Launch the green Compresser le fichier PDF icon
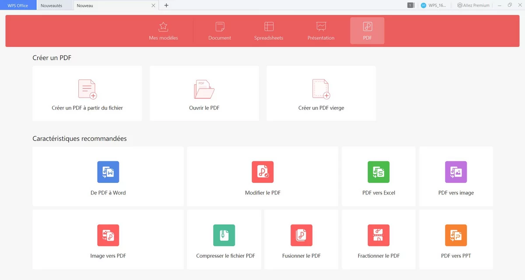Screen dimensions: 525x280 click(x=224, y=235)
